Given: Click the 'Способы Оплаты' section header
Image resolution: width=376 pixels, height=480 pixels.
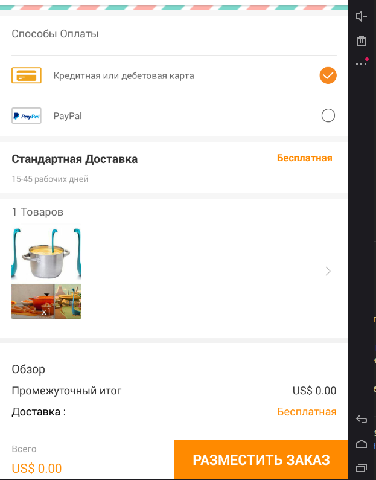Looking at the screenshot, I should [55, 34].
